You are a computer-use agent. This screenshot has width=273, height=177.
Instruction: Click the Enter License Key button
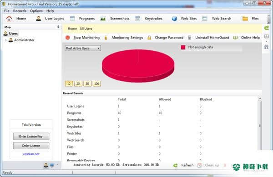click(x=31, y=136)
